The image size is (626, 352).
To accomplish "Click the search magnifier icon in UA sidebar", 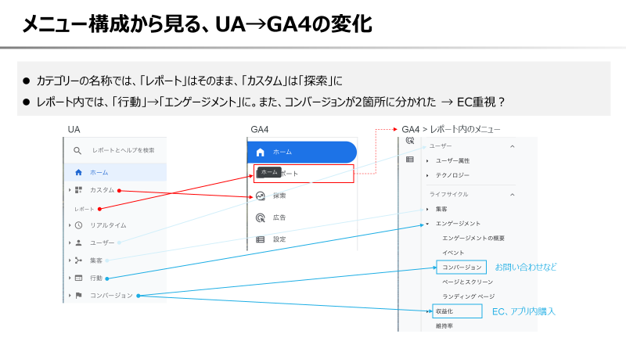I will coord(77,150).
